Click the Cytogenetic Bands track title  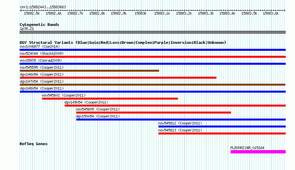39,25
